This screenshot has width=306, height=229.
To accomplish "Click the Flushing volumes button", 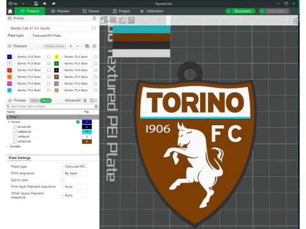I will 54,46.
